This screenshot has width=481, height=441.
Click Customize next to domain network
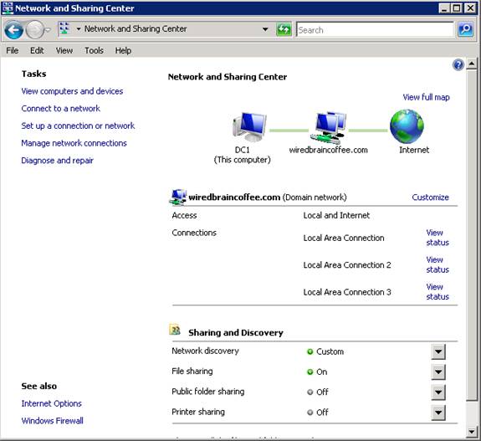430,197
